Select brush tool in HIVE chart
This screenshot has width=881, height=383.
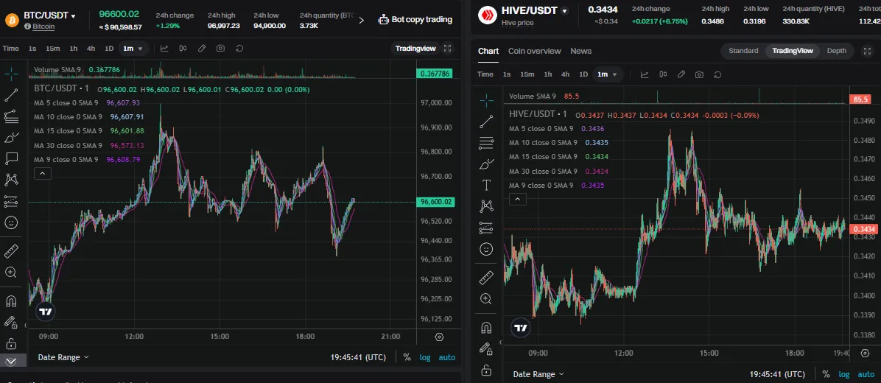coord(487,164)
